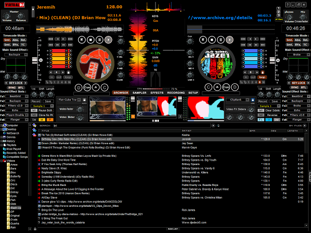Hit play on the right deck
Viewport: 311px width, 233px height.
pos(230,40)
